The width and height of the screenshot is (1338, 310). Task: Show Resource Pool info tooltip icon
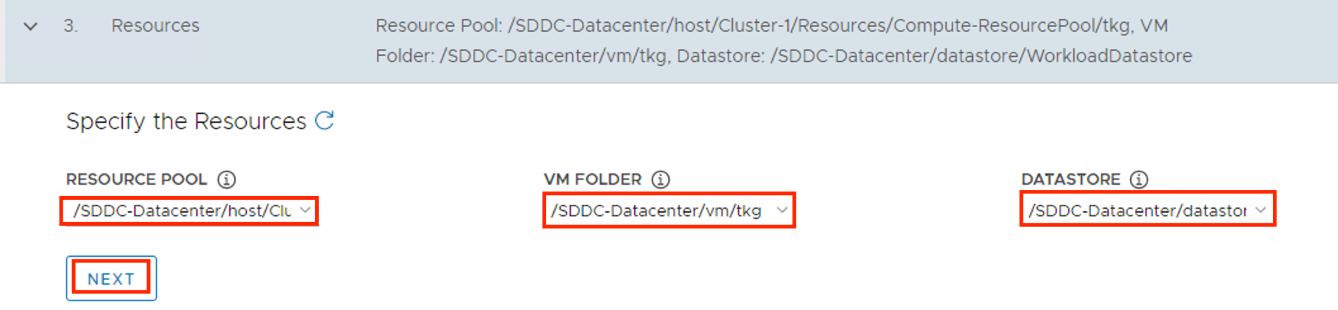pos(227,180)
